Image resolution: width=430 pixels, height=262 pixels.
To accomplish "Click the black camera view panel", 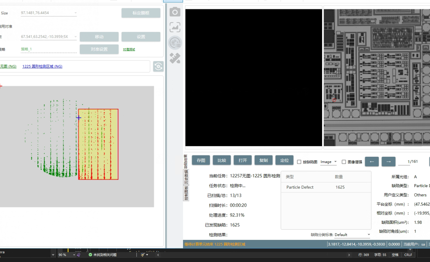I will pos(254,77).
